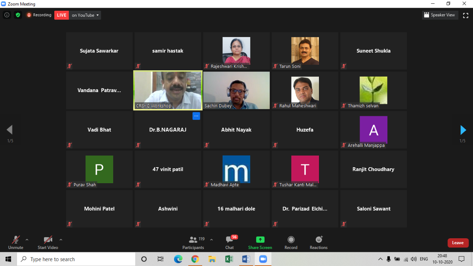Open File Explorer from taskbar
The height and width of the screenshot is (266, 473).
coord(212,259)
